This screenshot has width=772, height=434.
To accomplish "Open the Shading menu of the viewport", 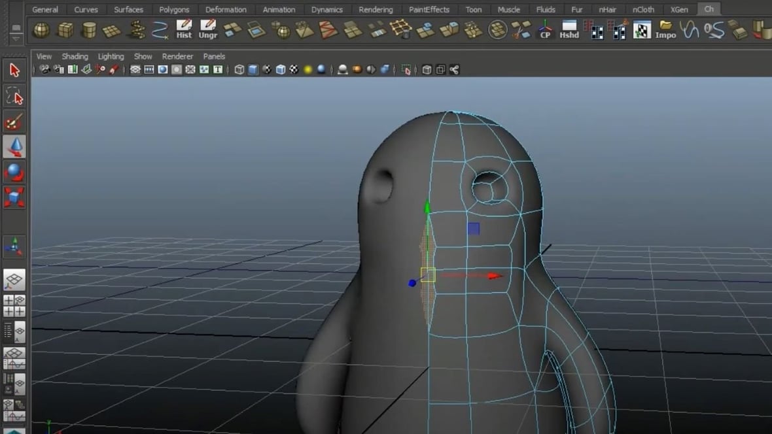I will point(75,56).
